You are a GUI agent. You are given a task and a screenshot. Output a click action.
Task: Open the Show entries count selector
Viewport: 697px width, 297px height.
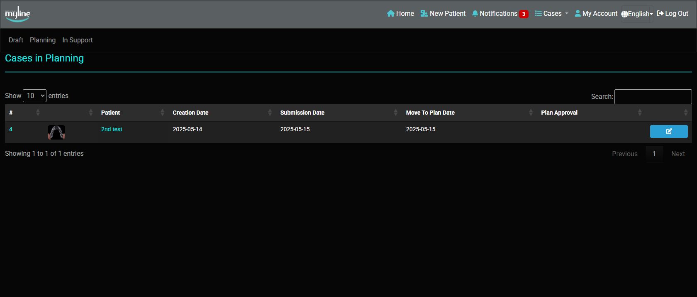34,96
